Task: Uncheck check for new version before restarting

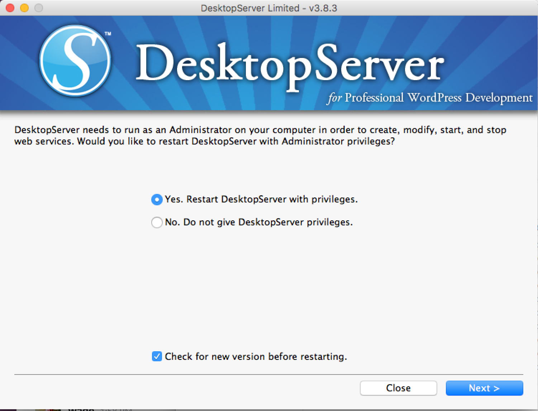Action: (157, 356)
